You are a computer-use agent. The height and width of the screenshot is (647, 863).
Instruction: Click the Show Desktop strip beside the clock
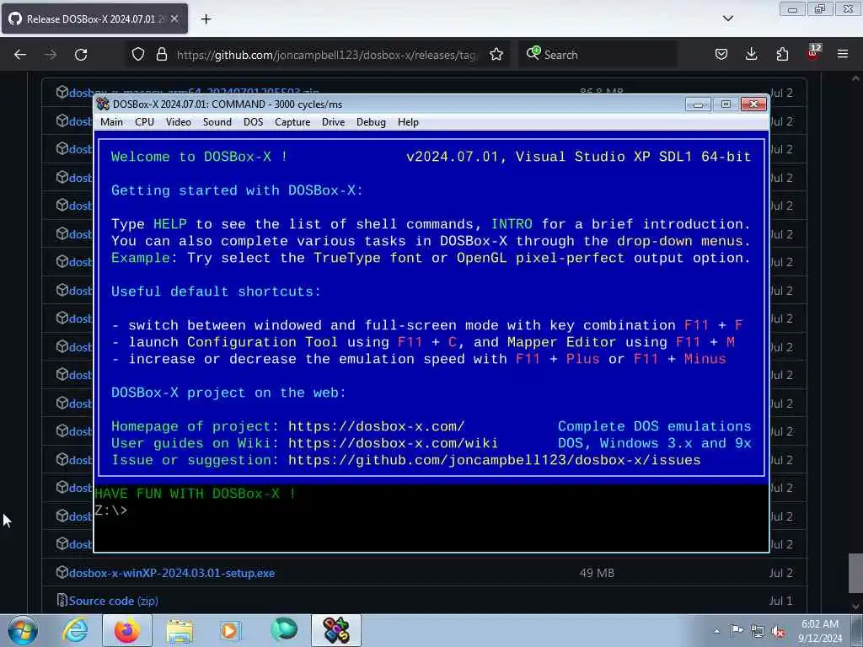click(857, 630)
